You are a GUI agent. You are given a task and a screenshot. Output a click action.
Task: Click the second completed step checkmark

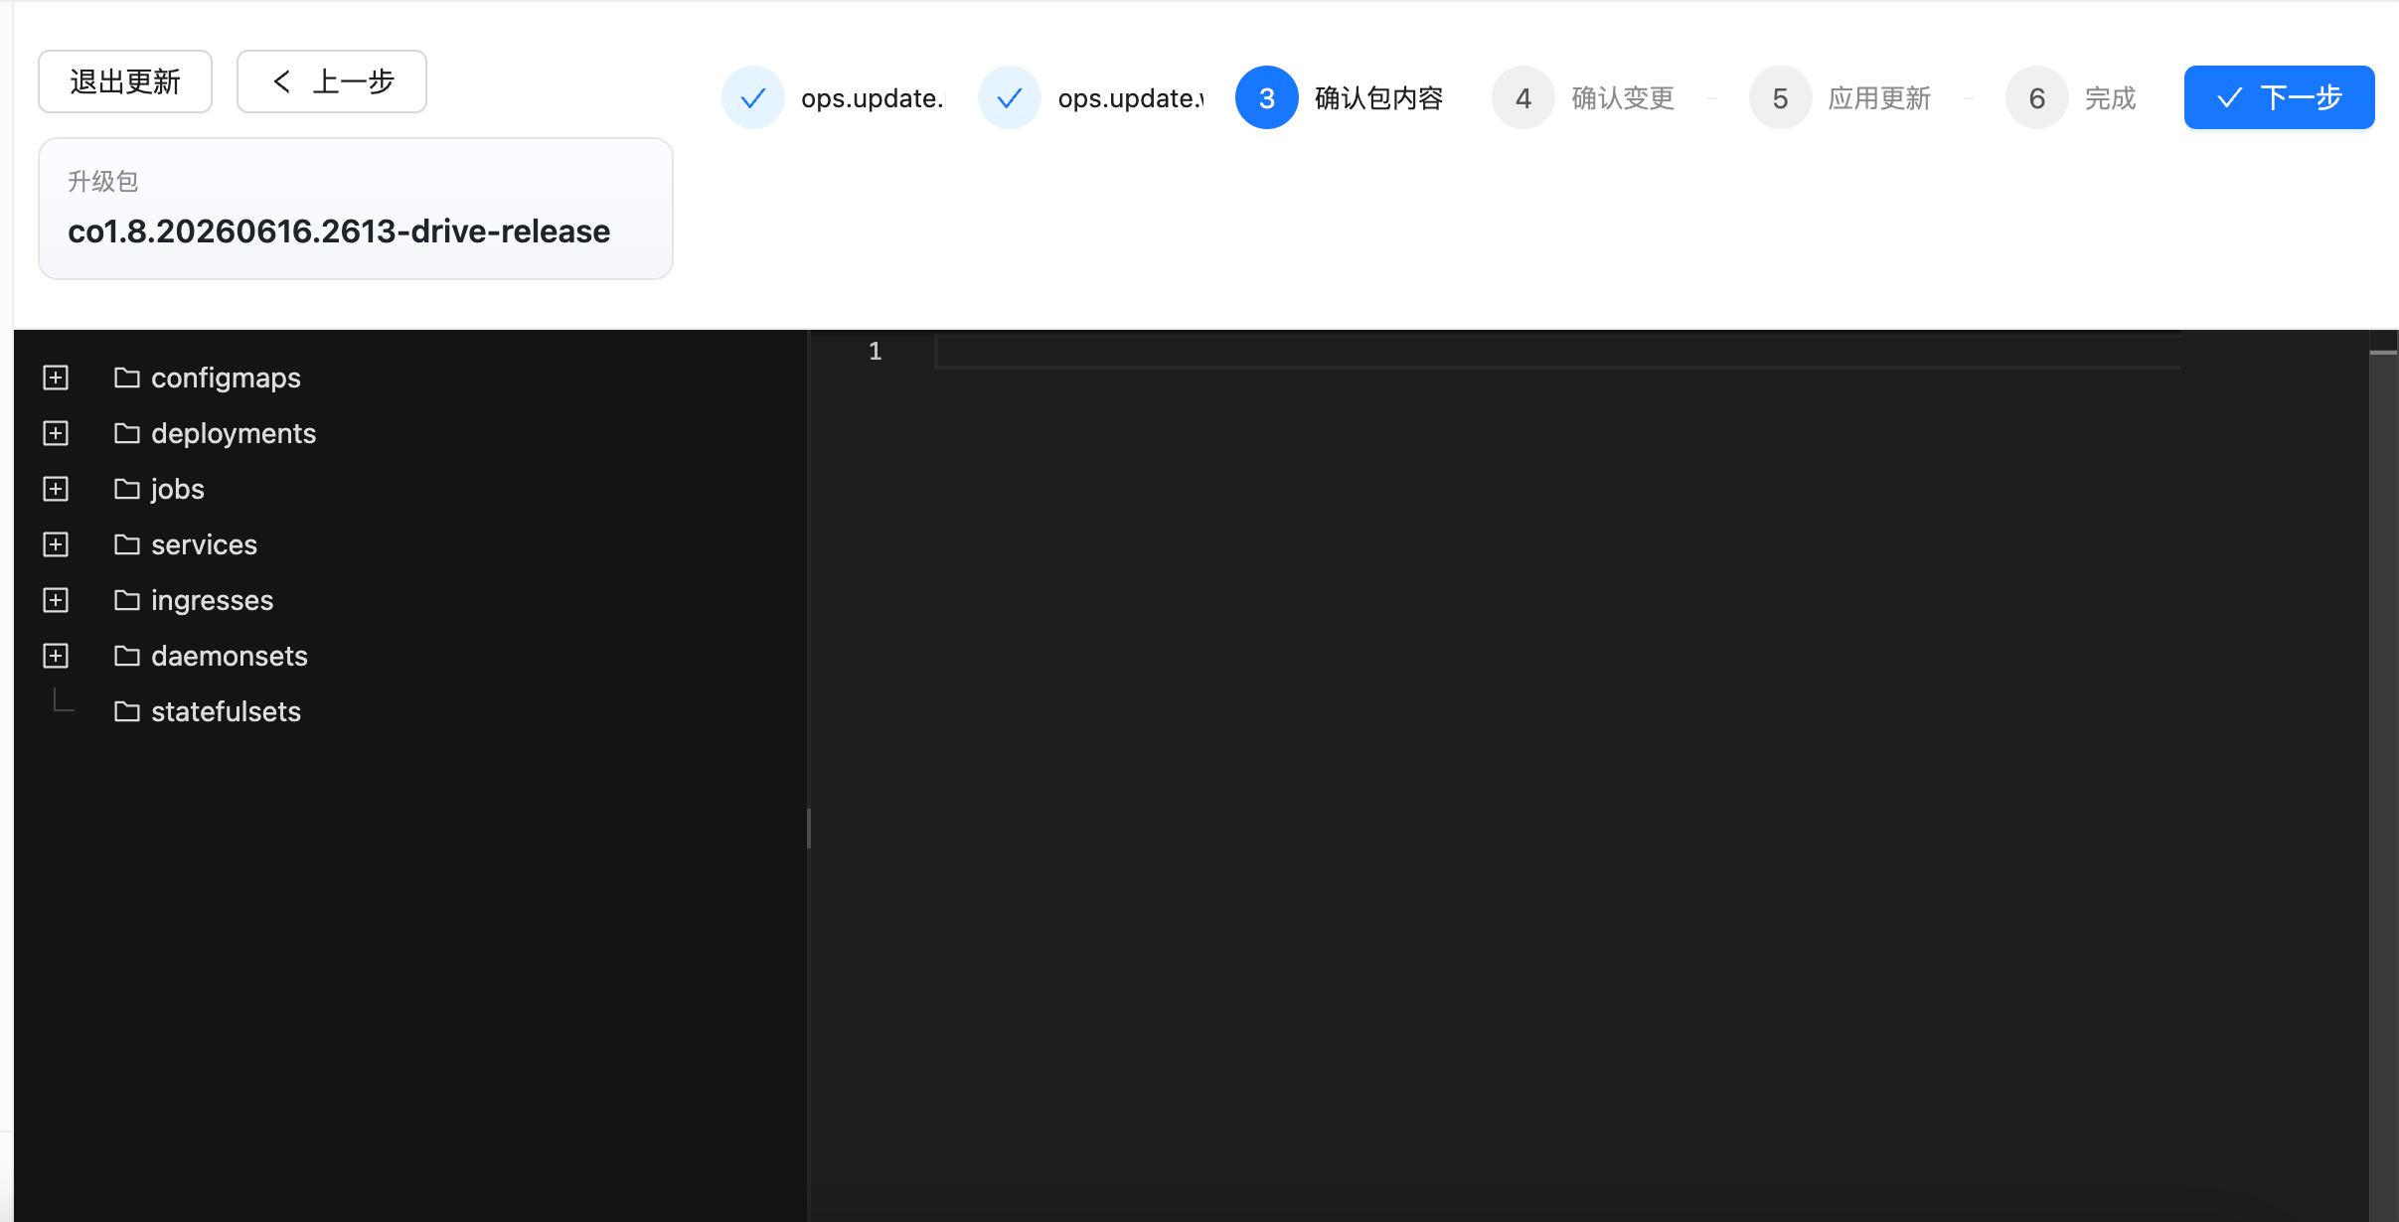point(1010,97)
